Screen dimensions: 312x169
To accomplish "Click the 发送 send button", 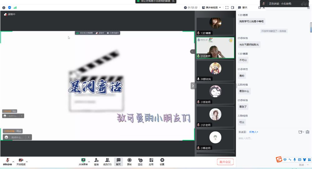I will pyautogui.click(x=301, y=165).
